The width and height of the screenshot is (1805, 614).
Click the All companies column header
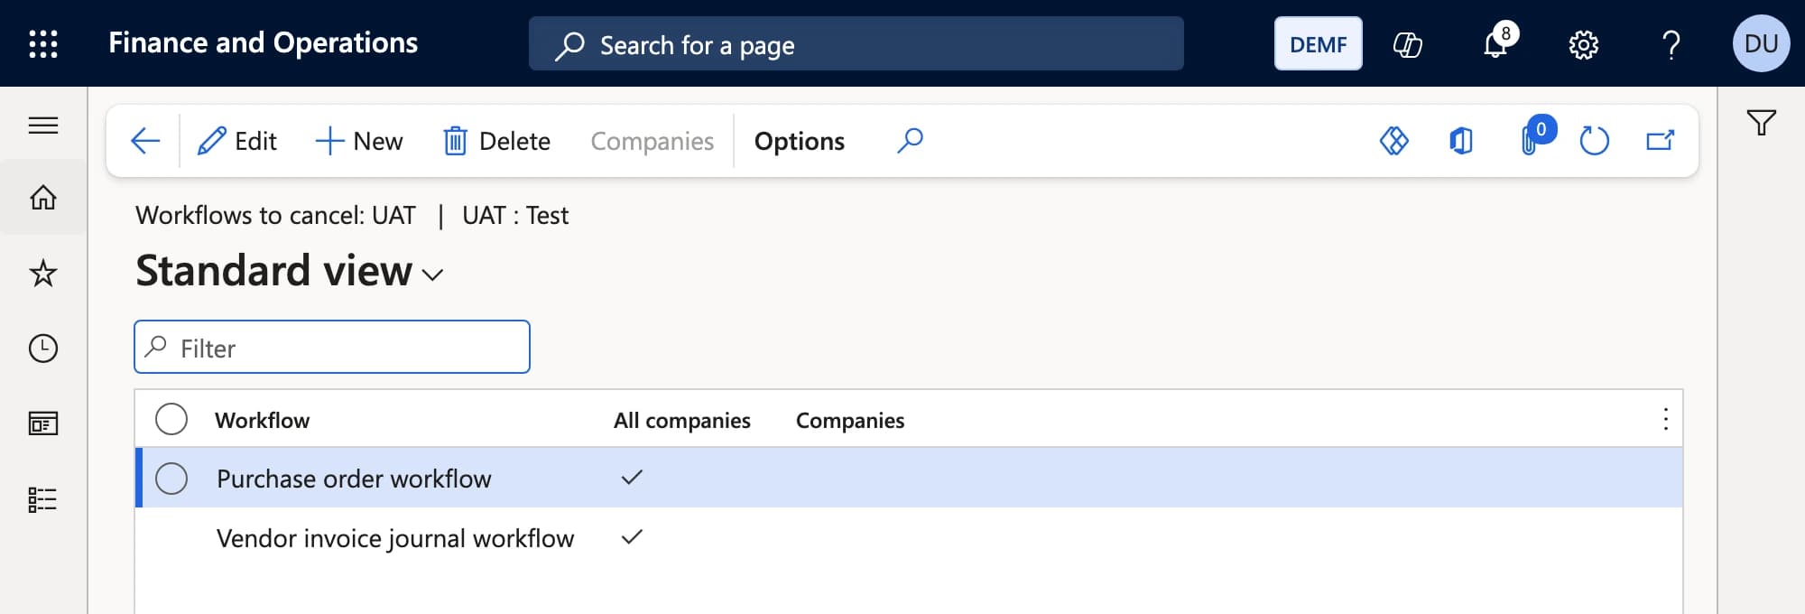pos(681,420)
